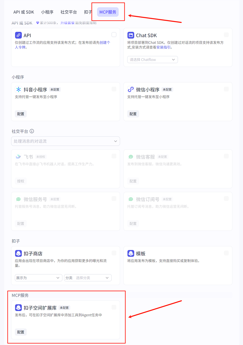Click the Chat SDK icon
The image size is (243, 345).
coord(131,35)
